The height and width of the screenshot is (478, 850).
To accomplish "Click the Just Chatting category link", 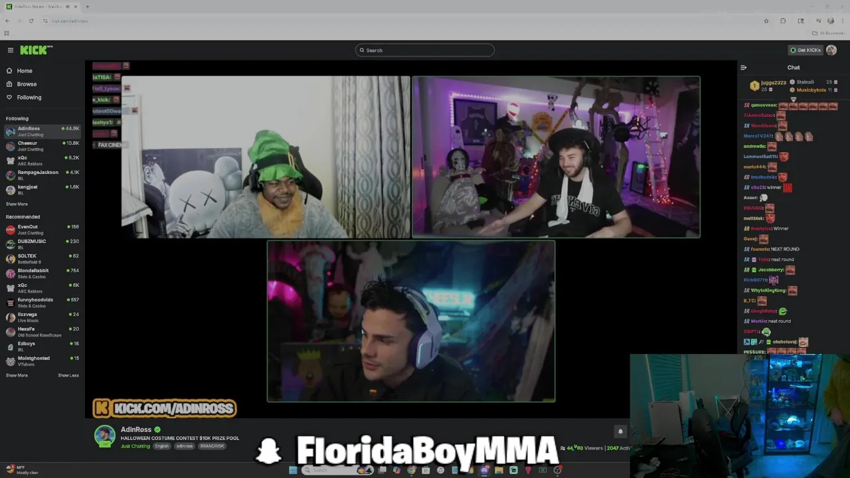I will coord(135,446).
